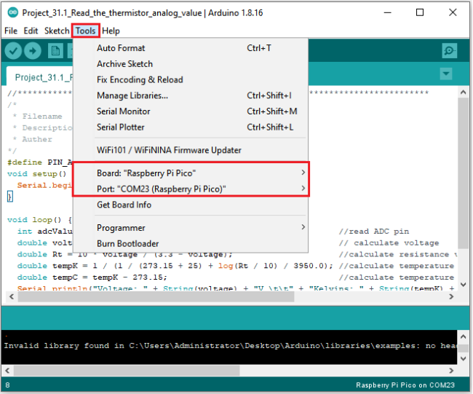473x394 pixels.
Task: Click console vertical scrollbar up arrow
Action: (x=464, y=336)
